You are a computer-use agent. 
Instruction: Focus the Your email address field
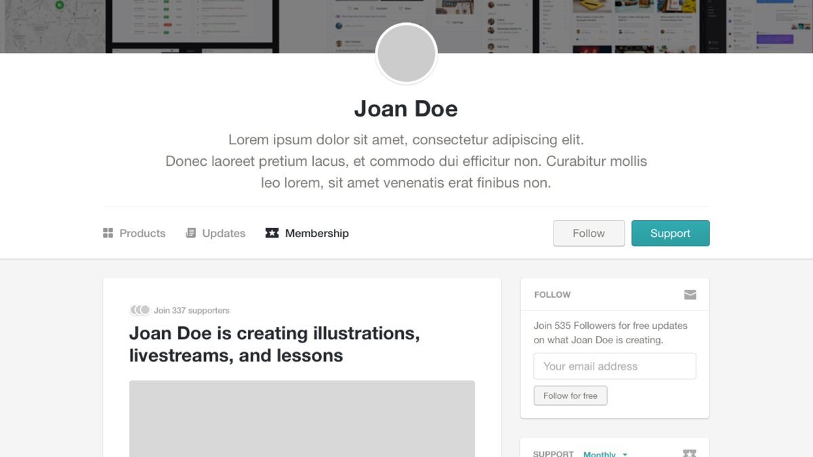(x=614, y=366)
